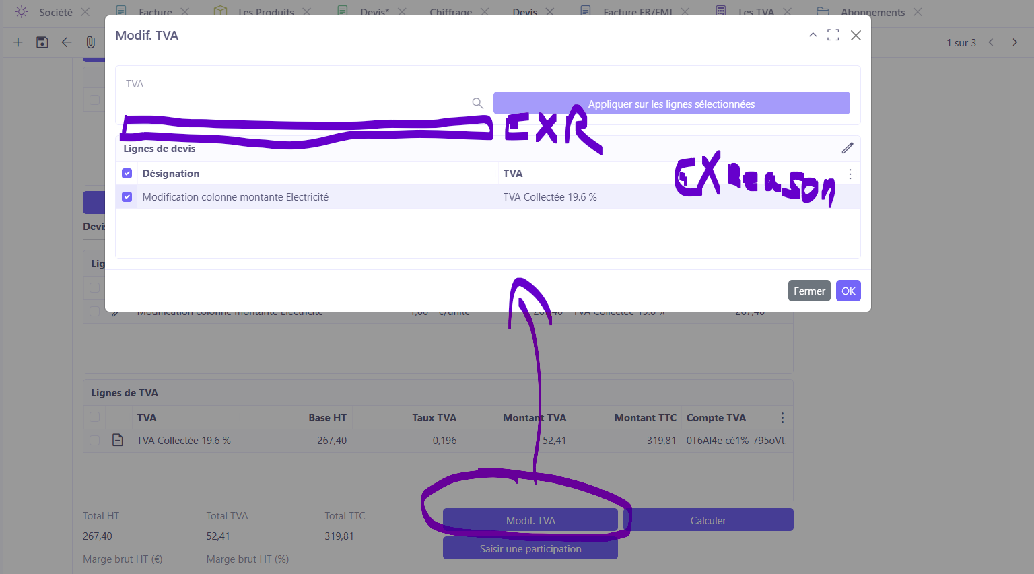Click the Montant TTC column header
This screenshot has height=574, width=1034.
click(645, 418)
